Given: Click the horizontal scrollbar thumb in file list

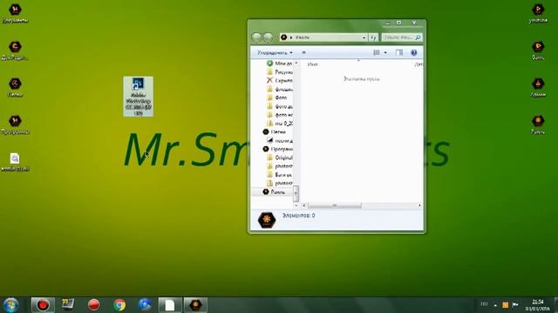Looking at the screenshot, I should pyautogui.click(x=335, y=205).
